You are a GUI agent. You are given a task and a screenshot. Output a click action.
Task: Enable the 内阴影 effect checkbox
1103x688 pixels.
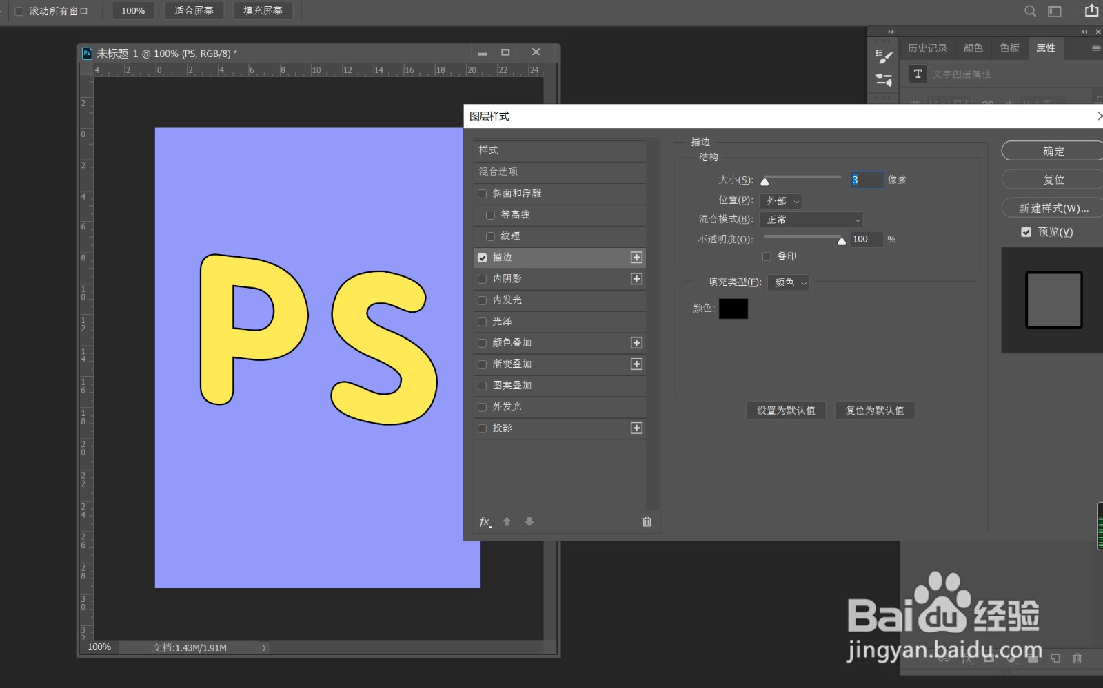coord(483,279)
